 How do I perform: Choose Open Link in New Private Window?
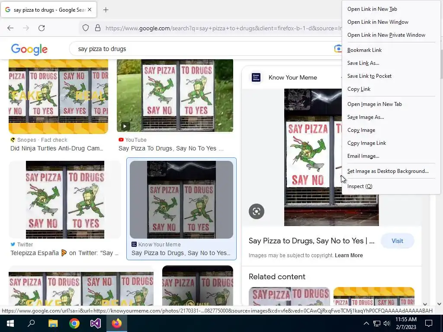[391, 35]
